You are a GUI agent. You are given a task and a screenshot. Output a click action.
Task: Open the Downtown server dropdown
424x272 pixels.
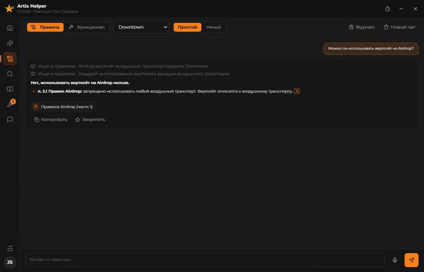tap(141, 27)
